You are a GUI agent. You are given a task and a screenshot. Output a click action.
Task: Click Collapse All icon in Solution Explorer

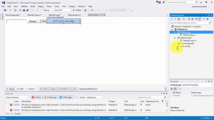coord(196,19)
